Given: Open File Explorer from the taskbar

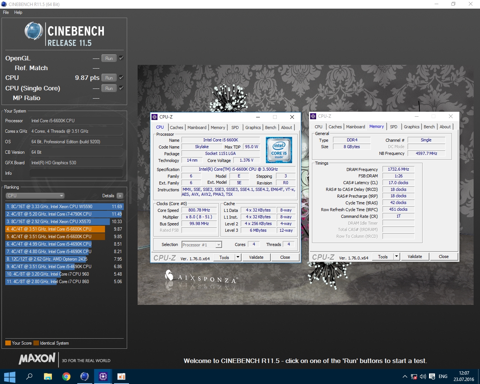Looking at the screenshot, I should coord(48,376).
